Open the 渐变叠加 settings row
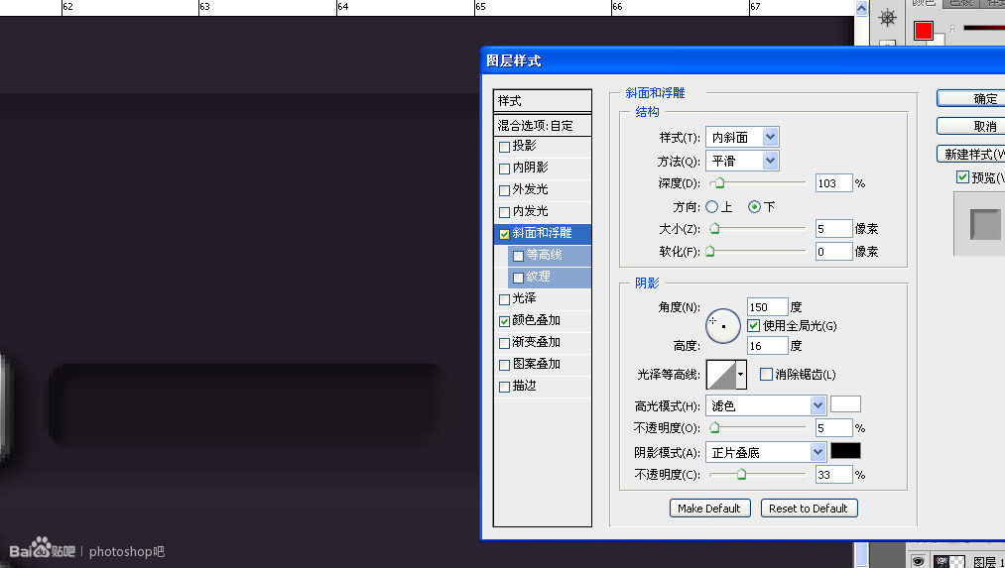Viewport: 1005px width, 568px height. 543,343
